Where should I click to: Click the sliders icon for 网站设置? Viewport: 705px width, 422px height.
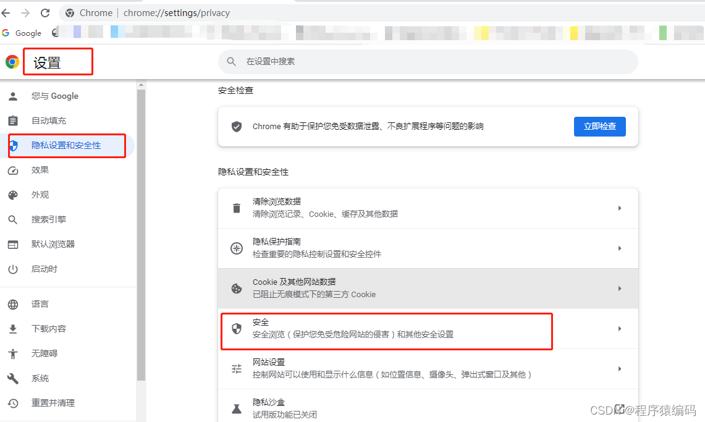coord(237,369)
